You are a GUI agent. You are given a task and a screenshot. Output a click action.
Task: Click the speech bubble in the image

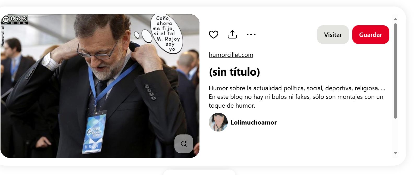[x=167, y=34]
